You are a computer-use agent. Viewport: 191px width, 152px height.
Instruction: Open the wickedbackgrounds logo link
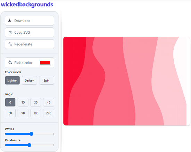pos(27,5)
